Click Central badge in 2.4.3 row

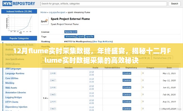click(x=127, y=109)
